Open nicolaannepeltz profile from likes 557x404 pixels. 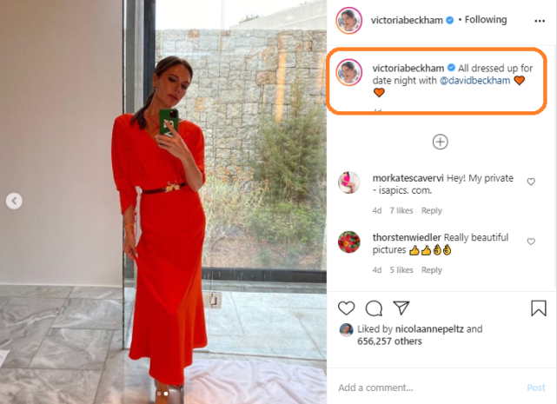coord(429,329)
